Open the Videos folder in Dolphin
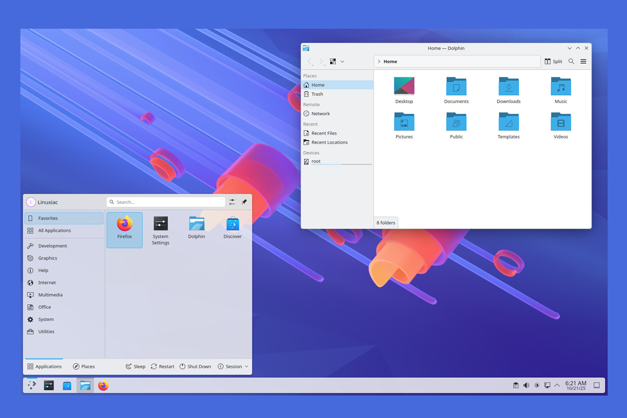Screen dimensions: 627x418 point(561,126)
